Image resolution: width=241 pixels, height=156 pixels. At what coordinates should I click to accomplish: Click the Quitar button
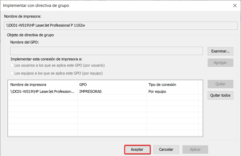pos(220,84)
